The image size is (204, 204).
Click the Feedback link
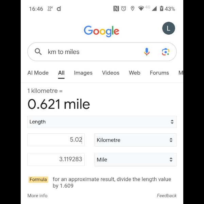coord(167,195)
